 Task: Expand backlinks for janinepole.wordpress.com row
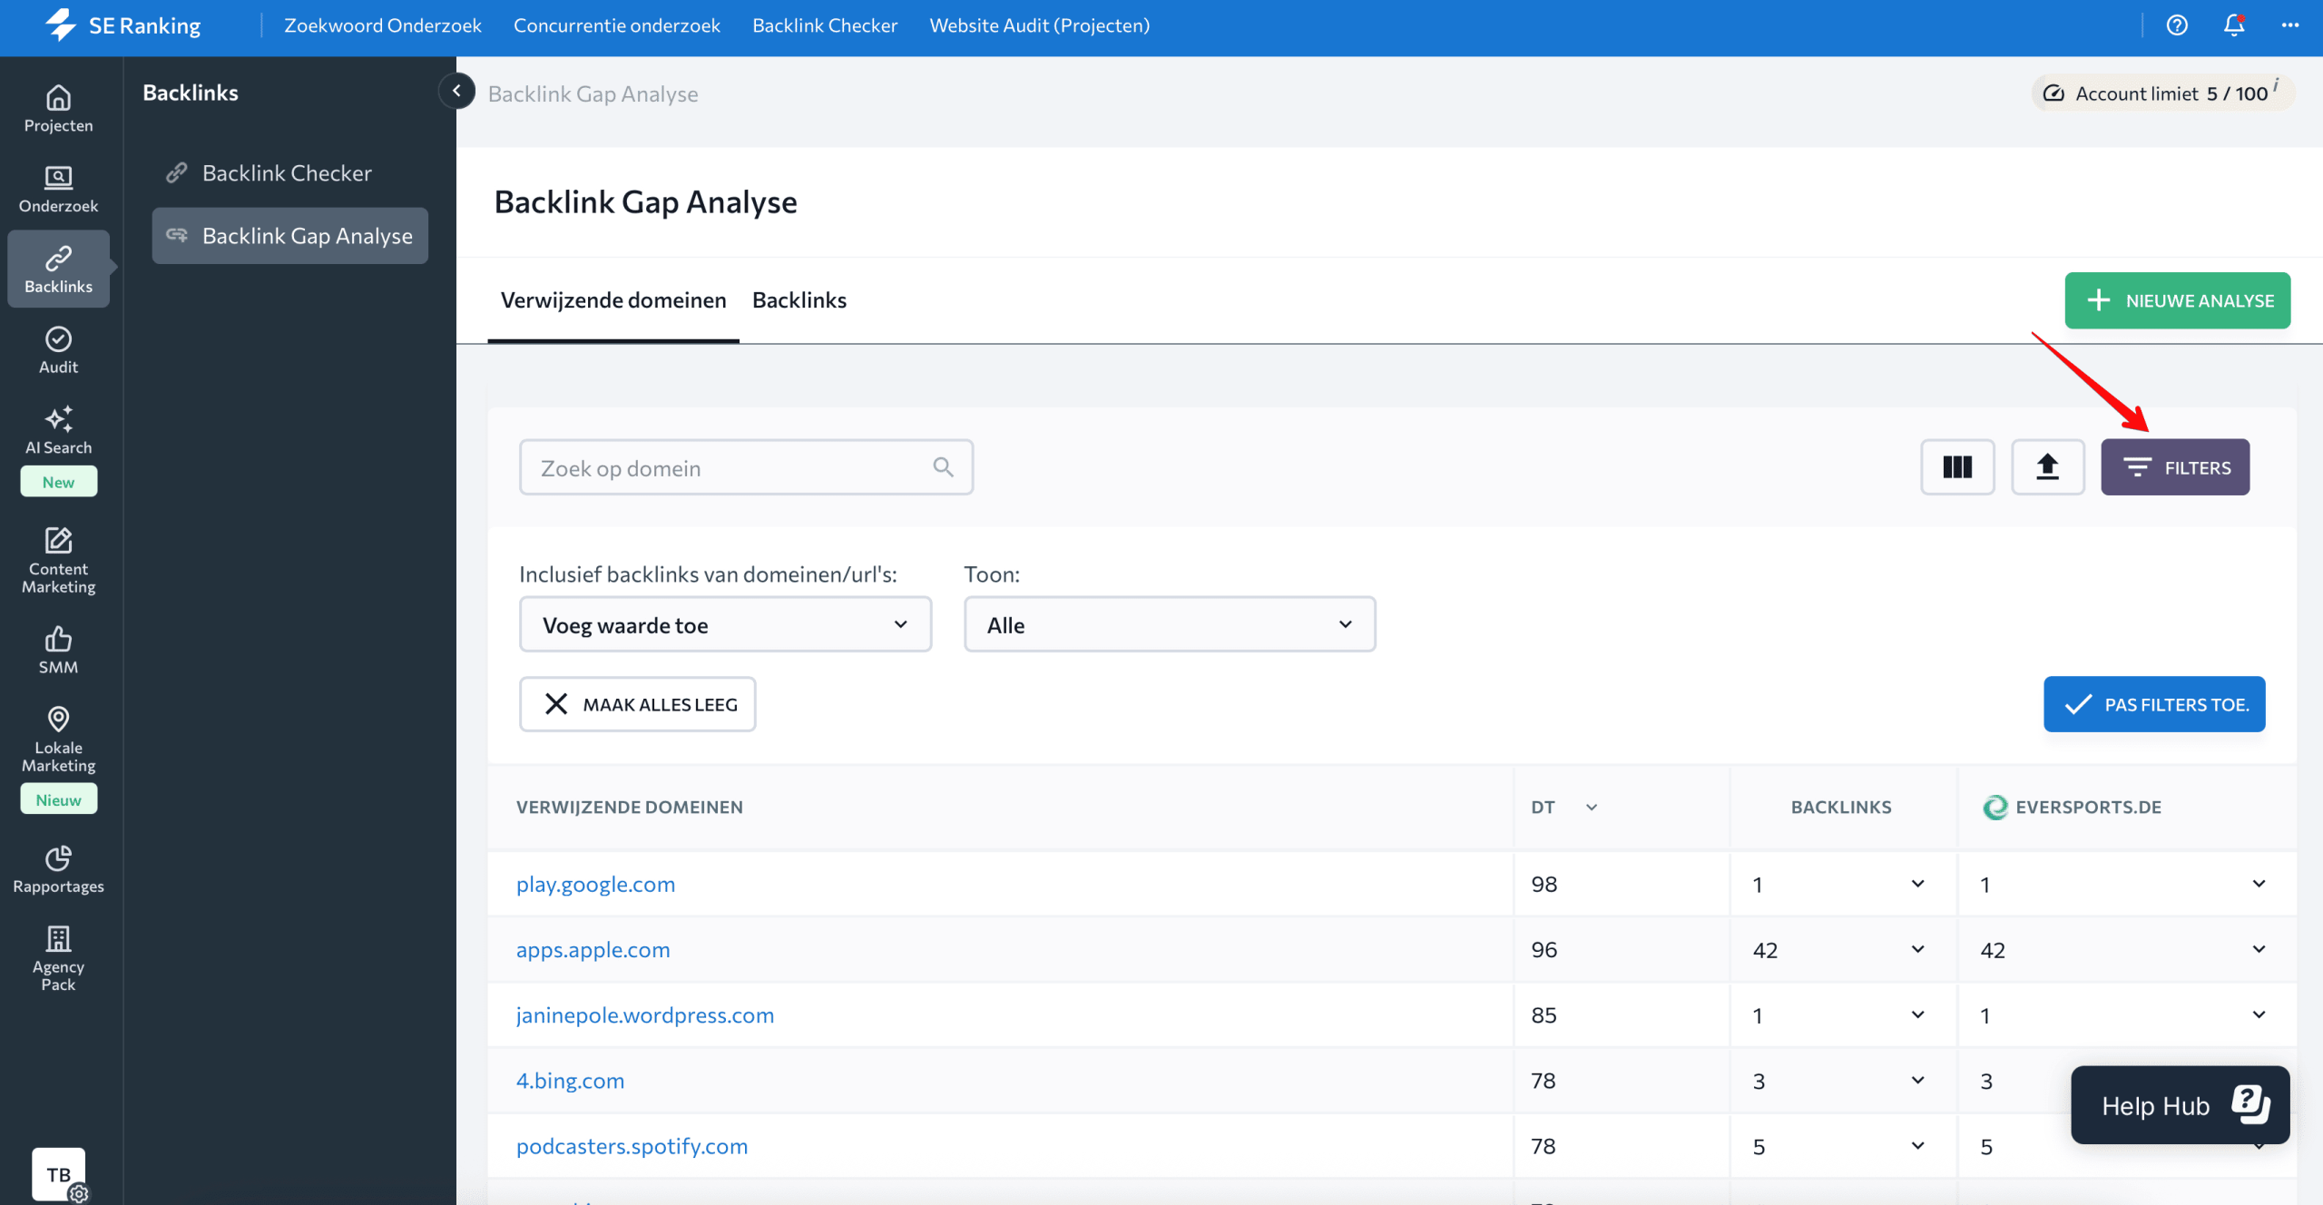pos(1917,1014)
